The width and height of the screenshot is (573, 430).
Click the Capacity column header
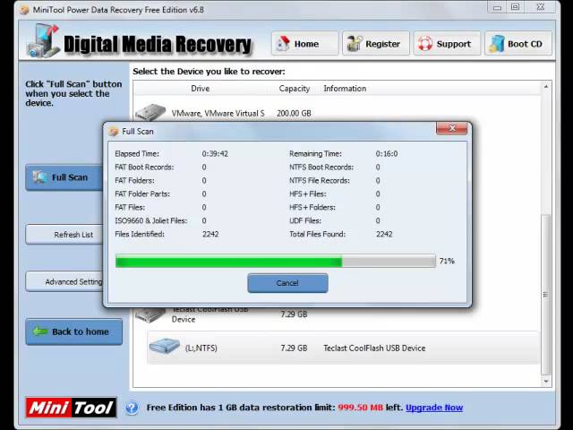(x=294, y=89)
